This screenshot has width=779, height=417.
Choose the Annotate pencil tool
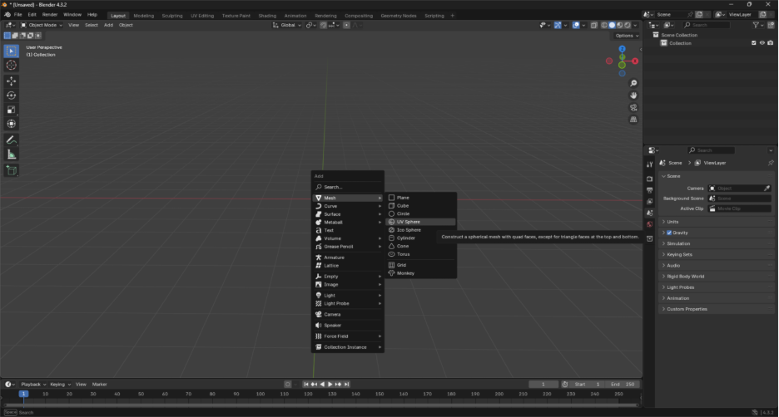(12, 140)
